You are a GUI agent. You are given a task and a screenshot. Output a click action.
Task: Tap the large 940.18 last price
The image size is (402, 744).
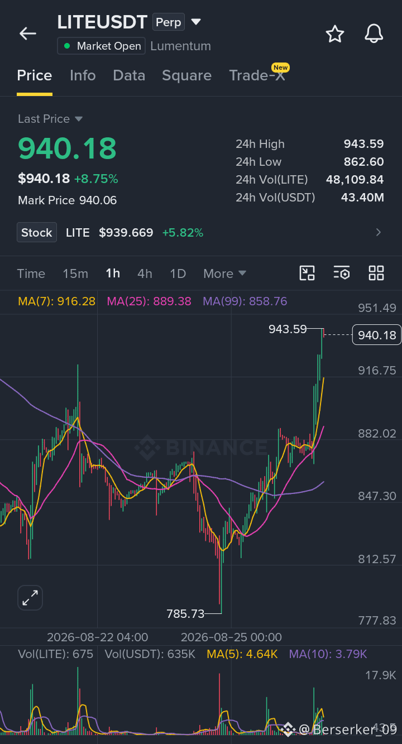click(x=68, y=148)
